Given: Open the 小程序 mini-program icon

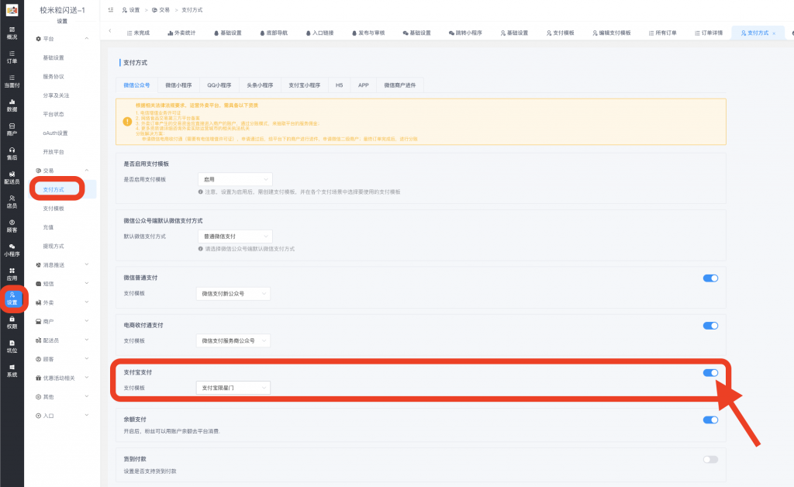Looking at the screenshot, I should pyautogui.click(x=12, y=249).
